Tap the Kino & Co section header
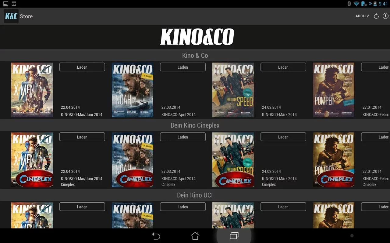Viewport: 390px width, 243px height. point(195,55)
